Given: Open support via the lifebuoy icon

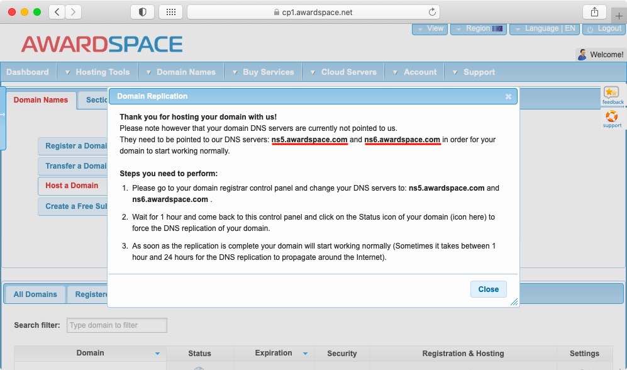Looking at the screenshot, I should [x=612, y=117].
